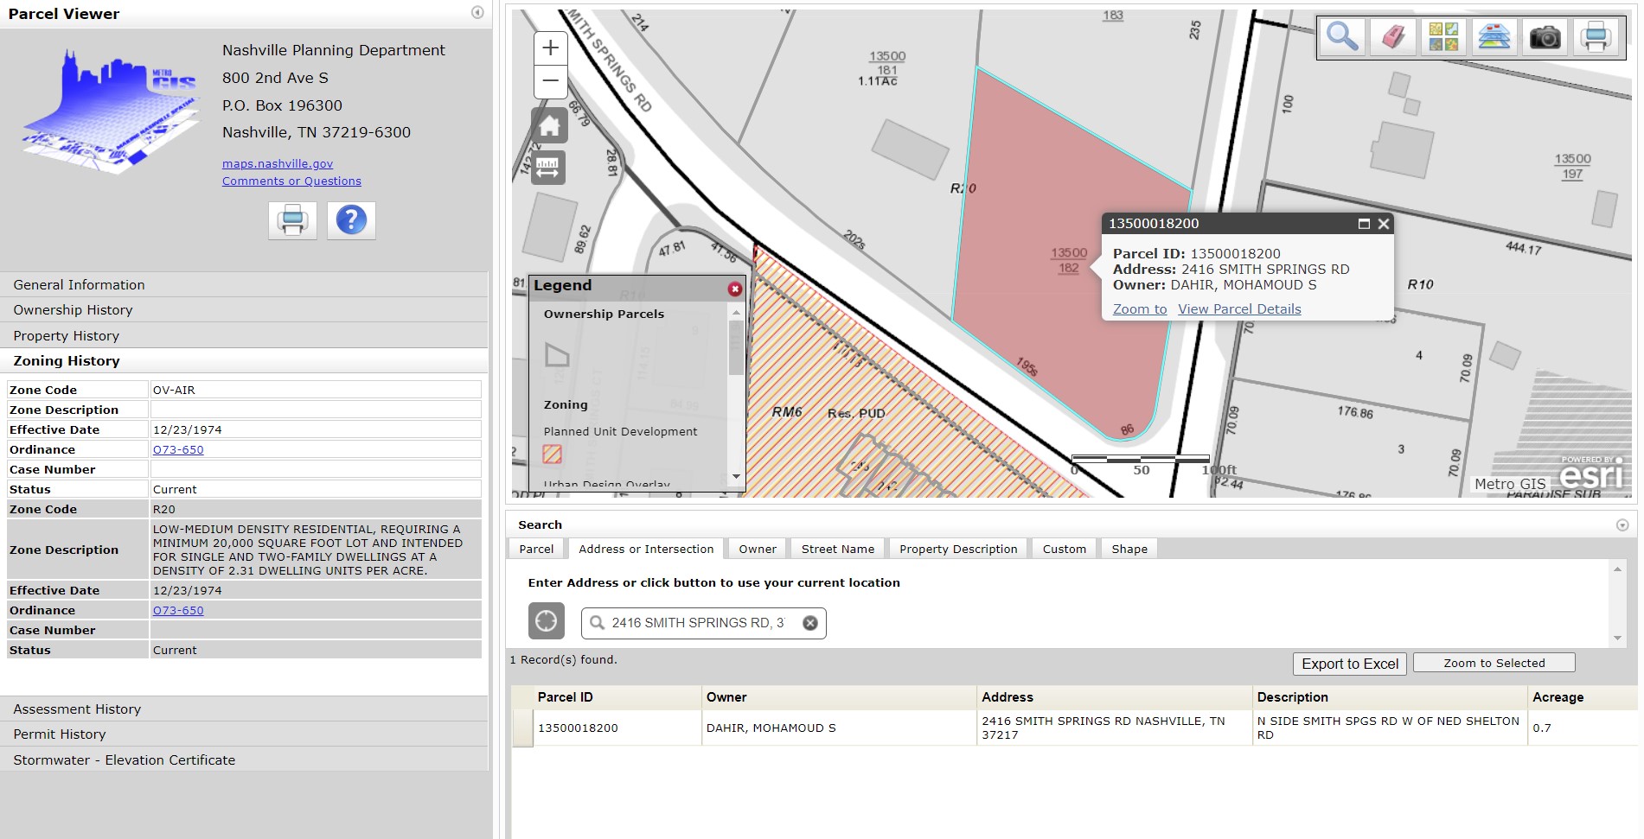Use current location crosshair button
The height and width of the screenshot is (839, 1644).
click(547, 621)
